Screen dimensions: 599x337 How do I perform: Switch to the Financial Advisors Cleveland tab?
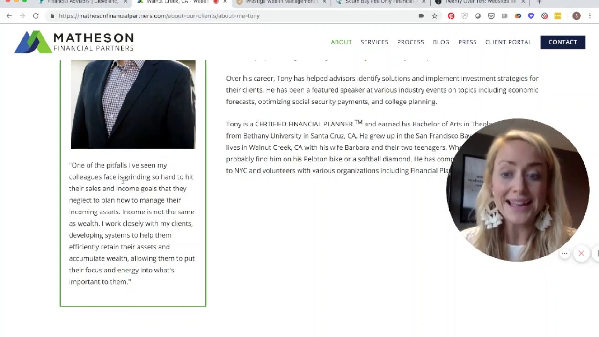tap(82, 2)
